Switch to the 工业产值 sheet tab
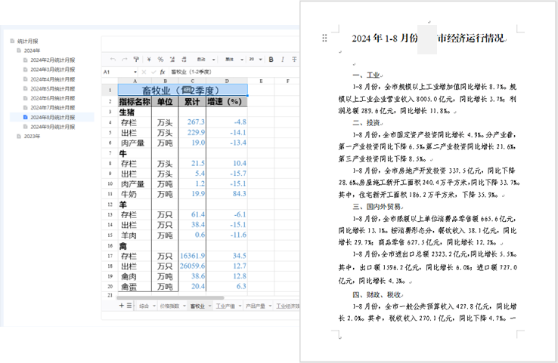The height and width of the screenshot is (363, 558). click(x=225, y=306)
